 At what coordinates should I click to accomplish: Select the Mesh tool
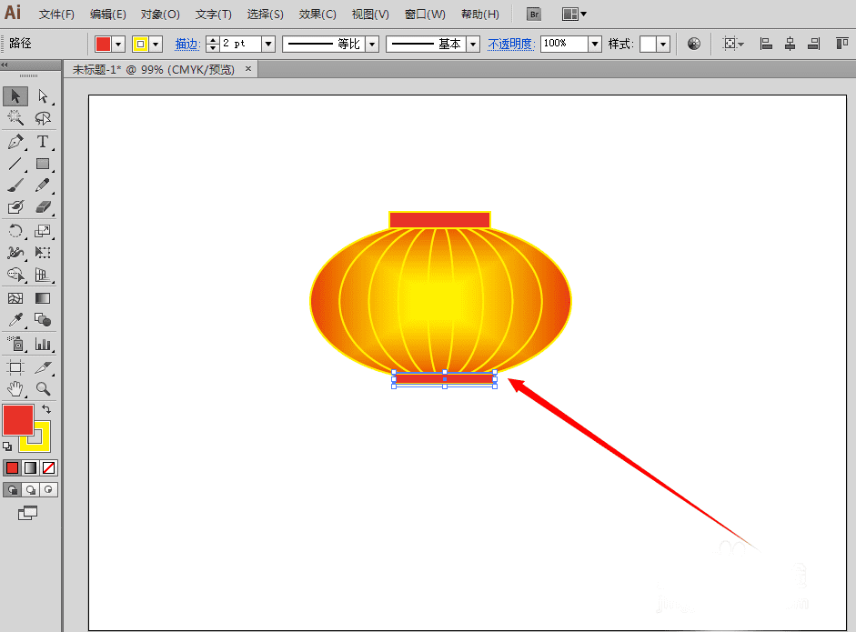point(15,298)
